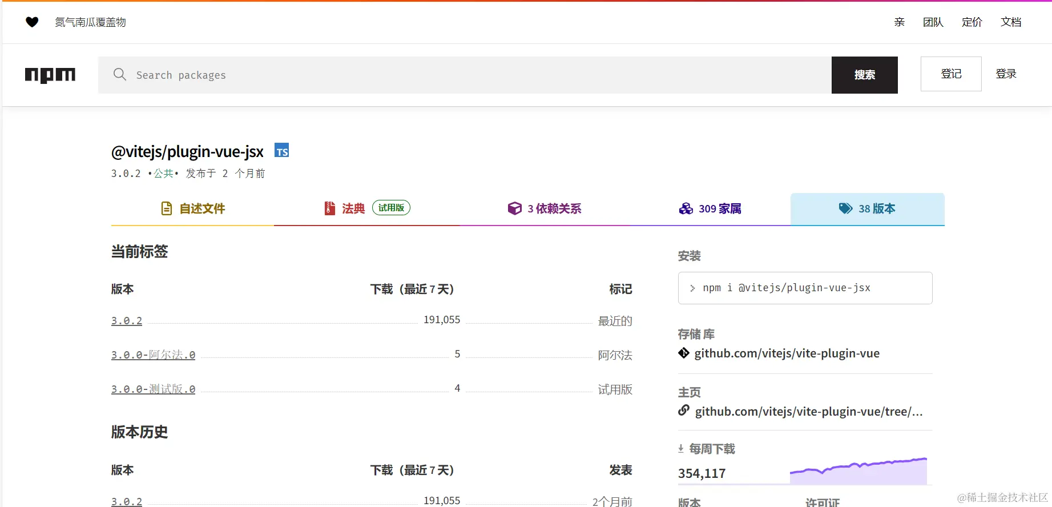1052x507 pixels.
Task: Click the homepage chain link icon
Action: point(684,410)
